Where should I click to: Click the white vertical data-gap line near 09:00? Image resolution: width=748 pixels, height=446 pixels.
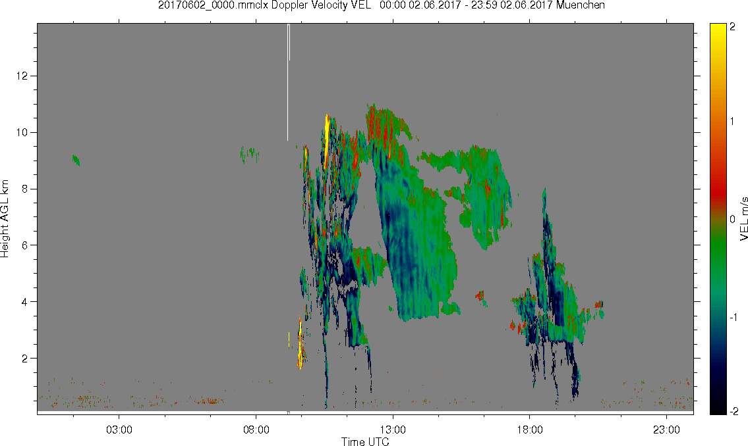point(288,82)
